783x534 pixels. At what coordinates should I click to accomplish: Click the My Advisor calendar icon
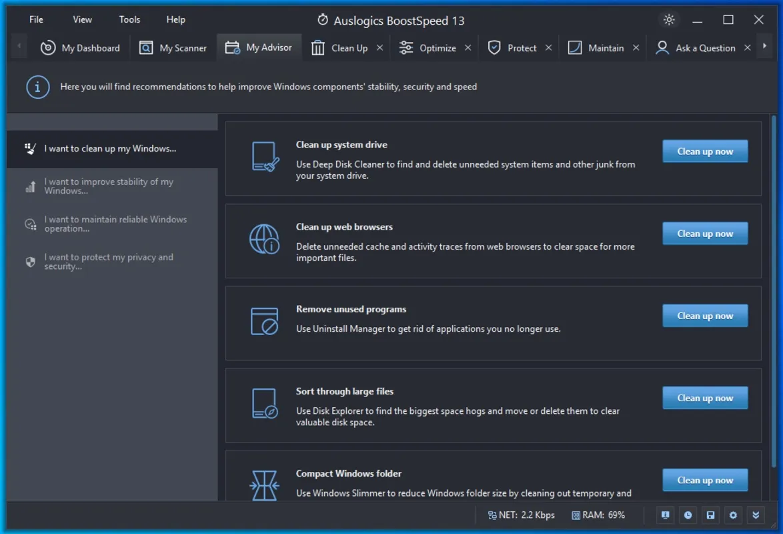click(232, 47)
